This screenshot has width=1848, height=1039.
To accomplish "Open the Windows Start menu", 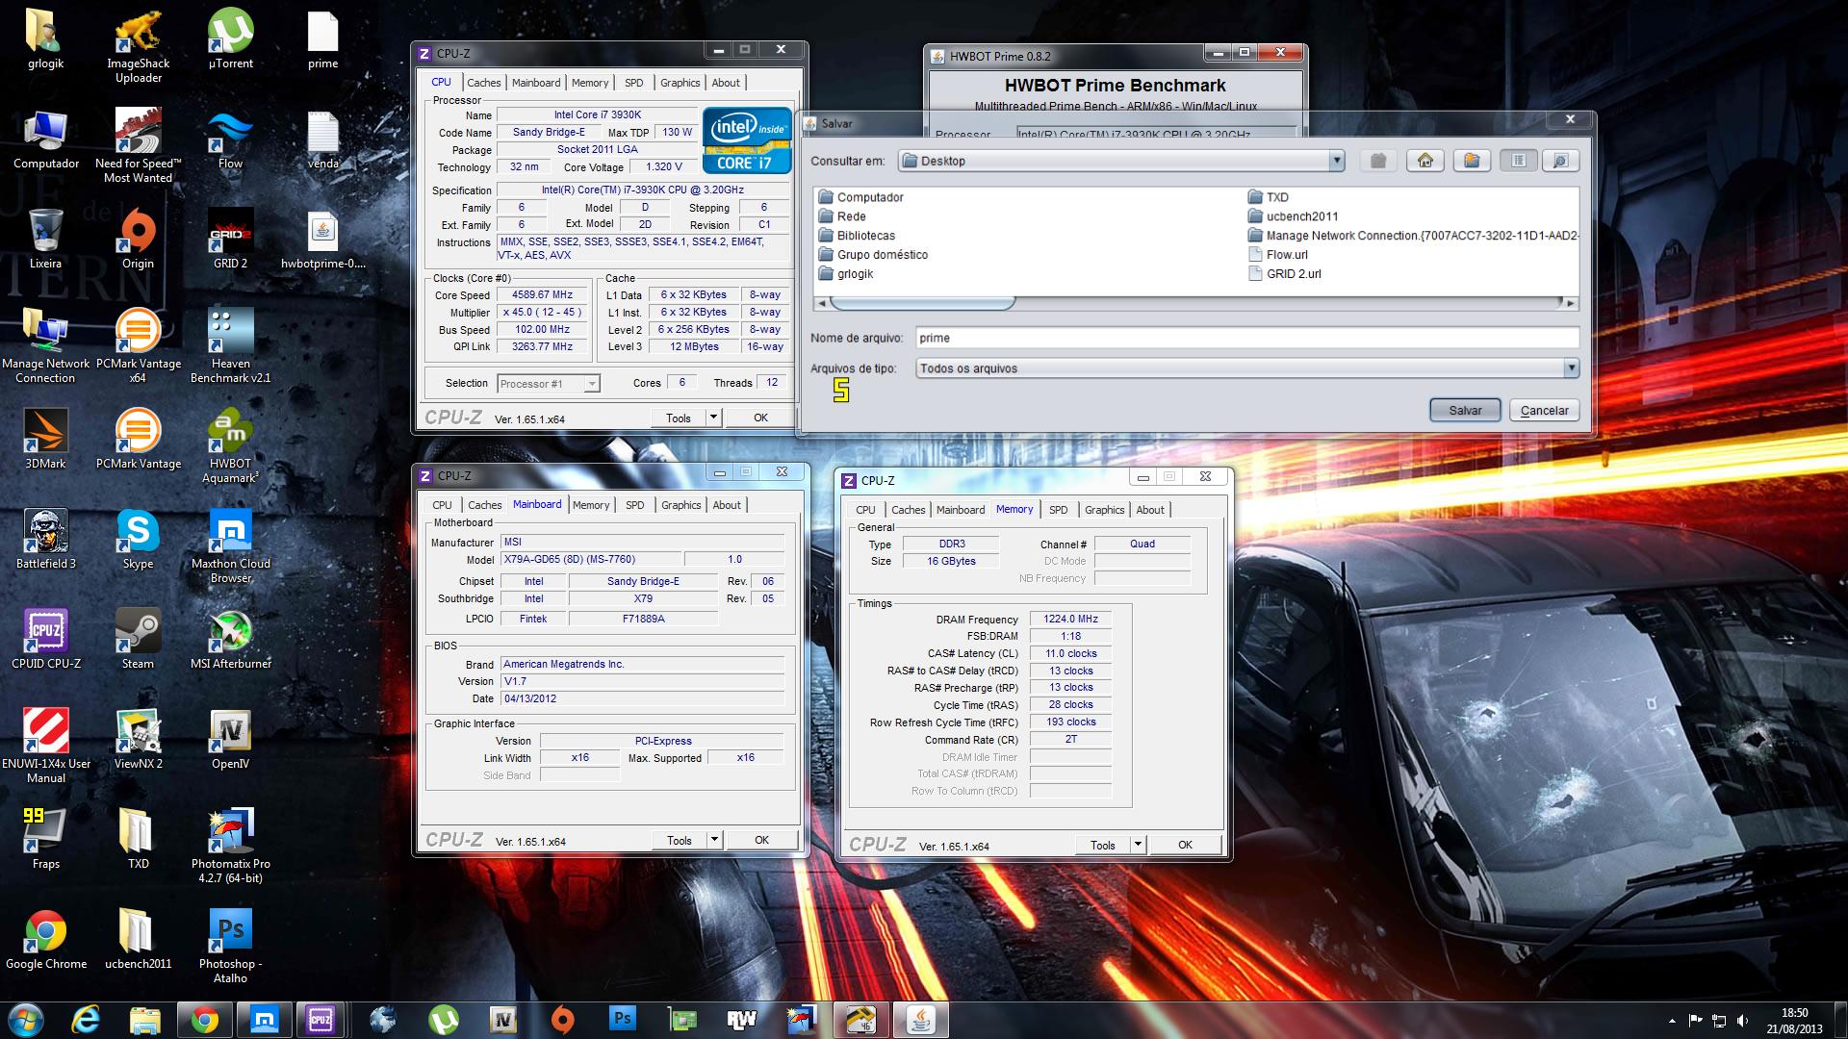I will [26, 1019].
